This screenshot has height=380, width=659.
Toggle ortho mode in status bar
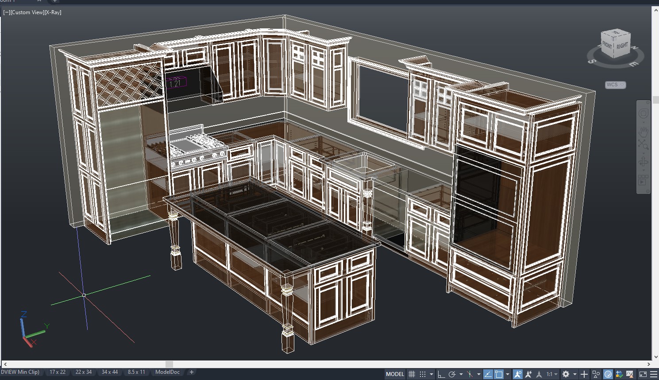click(x=441, y=374)
